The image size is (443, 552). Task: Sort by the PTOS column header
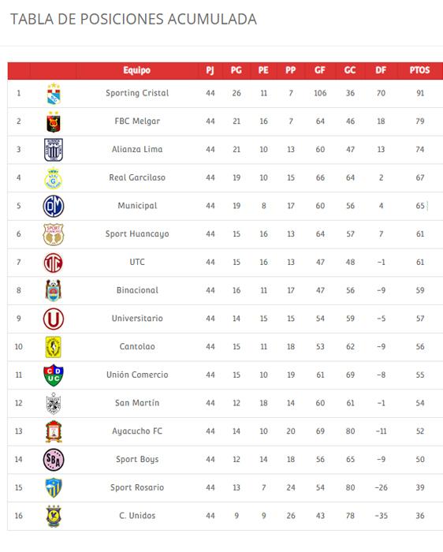pyautogui.click(x=419, y=70)
